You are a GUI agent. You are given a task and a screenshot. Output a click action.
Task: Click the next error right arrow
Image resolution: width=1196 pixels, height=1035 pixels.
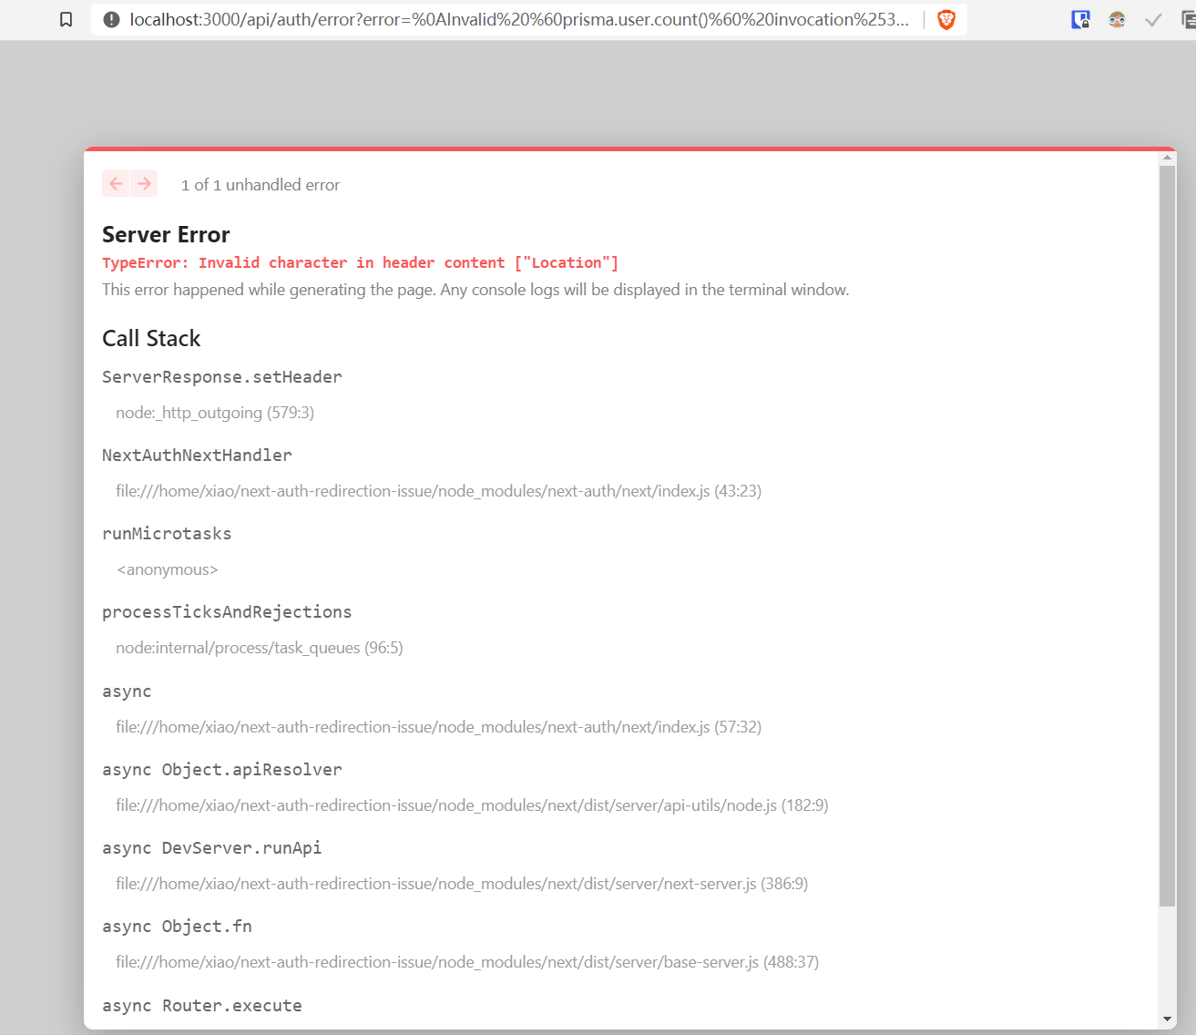pos(144,183)
